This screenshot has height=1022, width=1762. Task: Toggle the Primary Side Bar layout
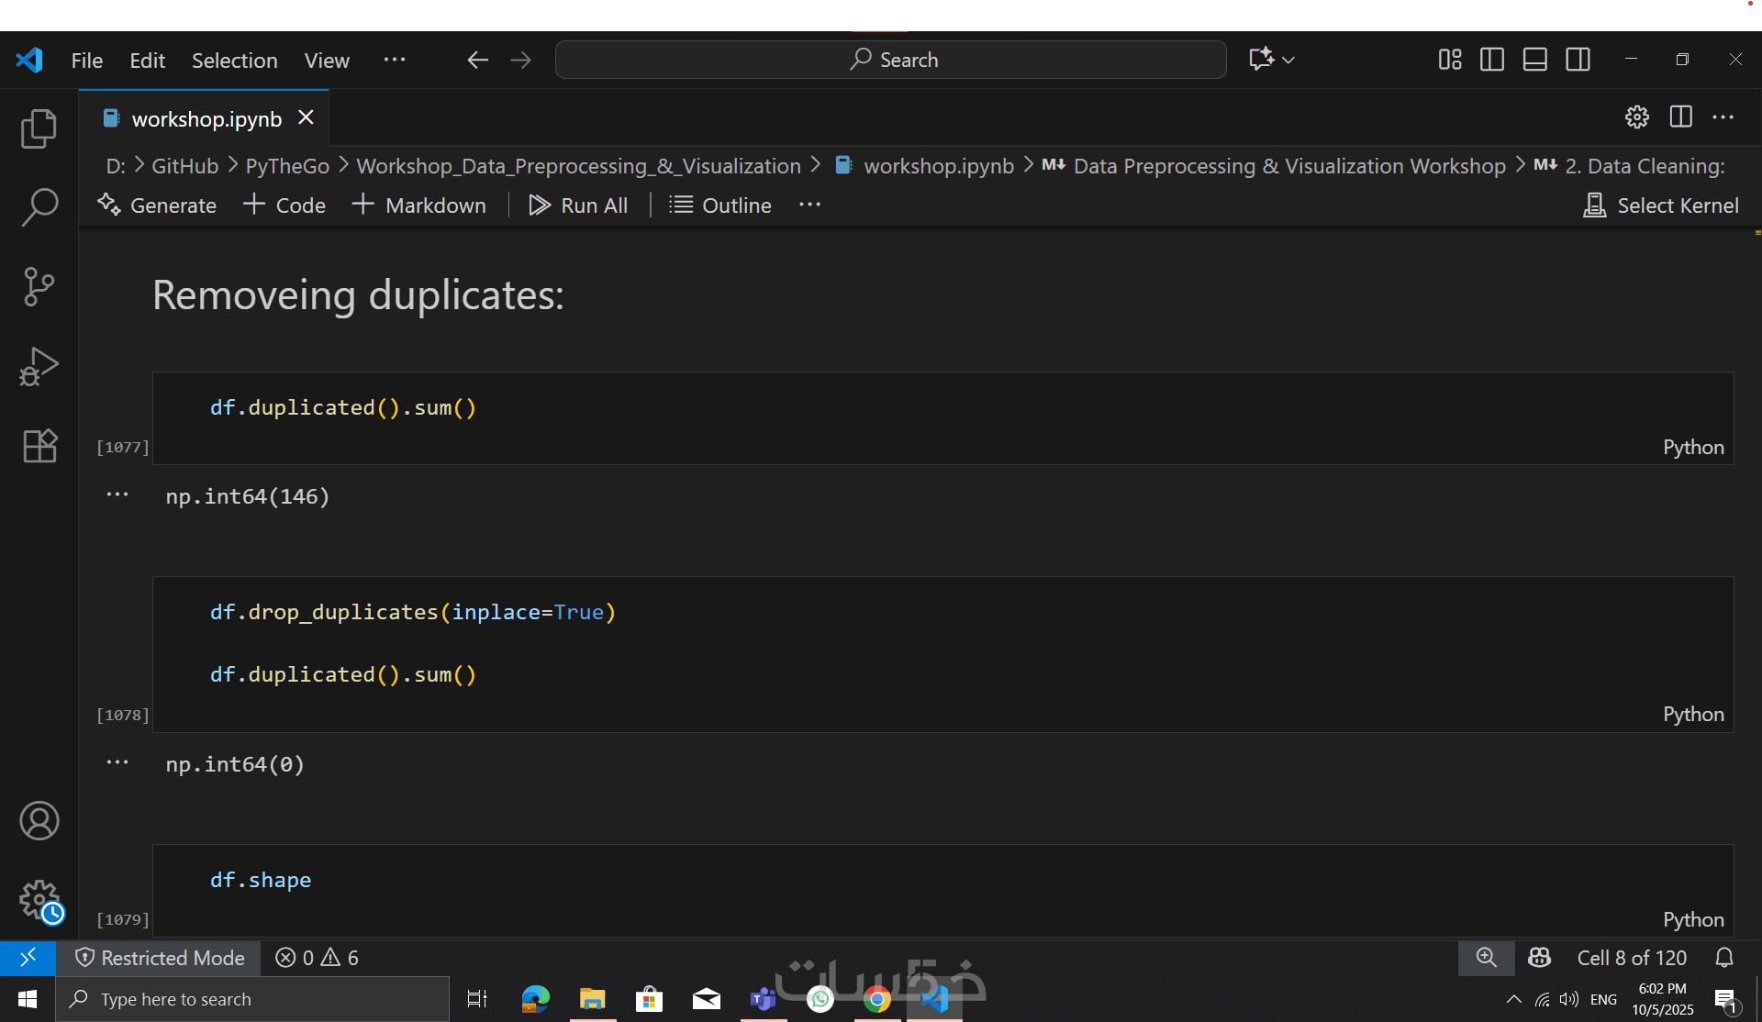coord(1492,60)
